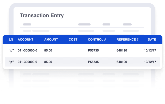Select the CONTROL # column header
Viewport: 165px width, 104px height.
tap(97, 40)
